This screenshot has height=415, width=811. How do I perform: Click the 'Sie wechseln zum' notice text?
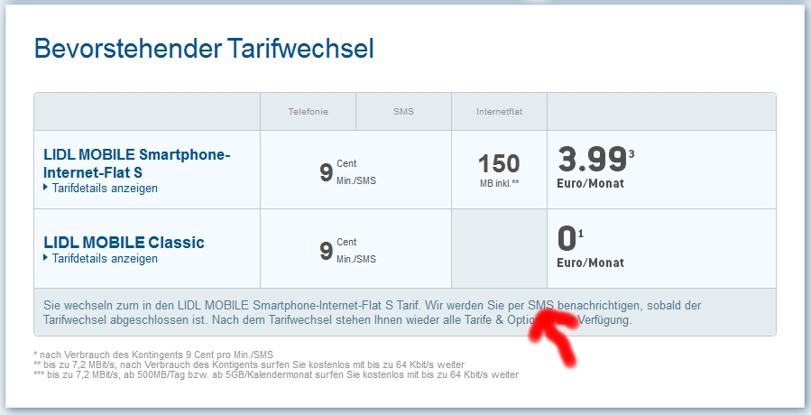(372, 312)
